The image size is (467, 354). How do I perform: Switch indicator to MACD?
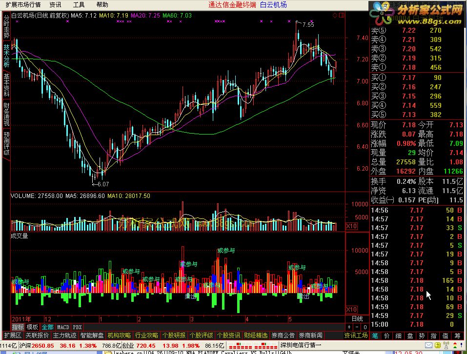[63, 327]
